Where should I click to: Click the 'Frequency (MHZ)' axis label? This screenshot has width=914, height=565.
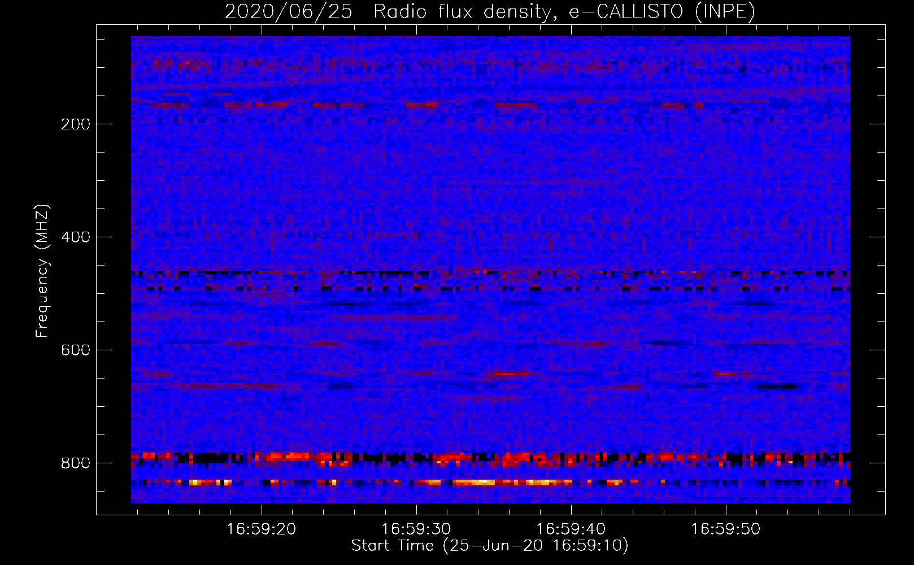point(42,271)
